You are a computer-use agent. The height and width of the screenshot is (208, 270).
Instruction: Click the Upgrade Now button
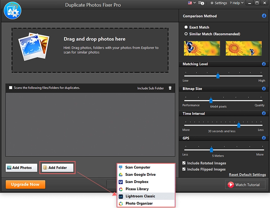25,185
